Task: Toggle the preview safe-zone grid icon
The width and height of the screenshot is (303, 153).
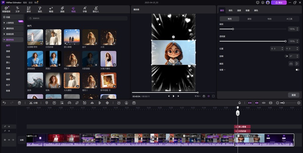Action: [209, 96]
